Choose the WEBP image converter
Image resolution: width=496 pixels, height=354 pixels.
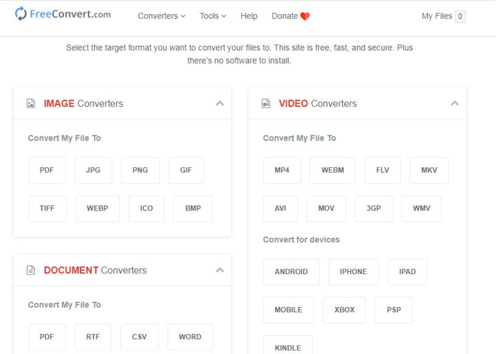(x=97, y=208)
